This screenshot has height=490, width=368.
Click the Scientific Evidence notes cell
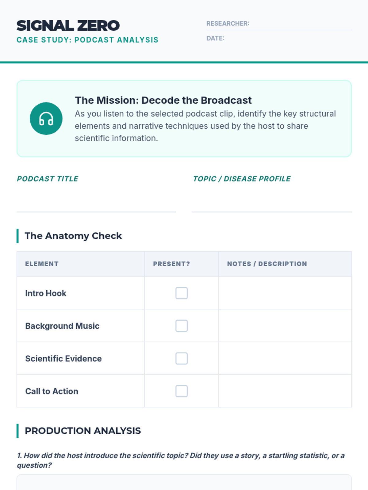[x=285, y=359]
